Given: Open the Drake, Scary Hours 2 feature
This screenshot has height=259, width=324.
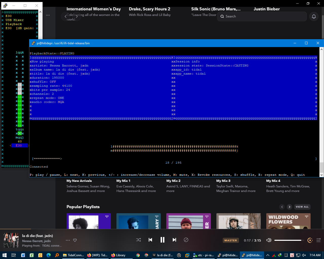Looking at the screenshot, I should tap(149, 9).
